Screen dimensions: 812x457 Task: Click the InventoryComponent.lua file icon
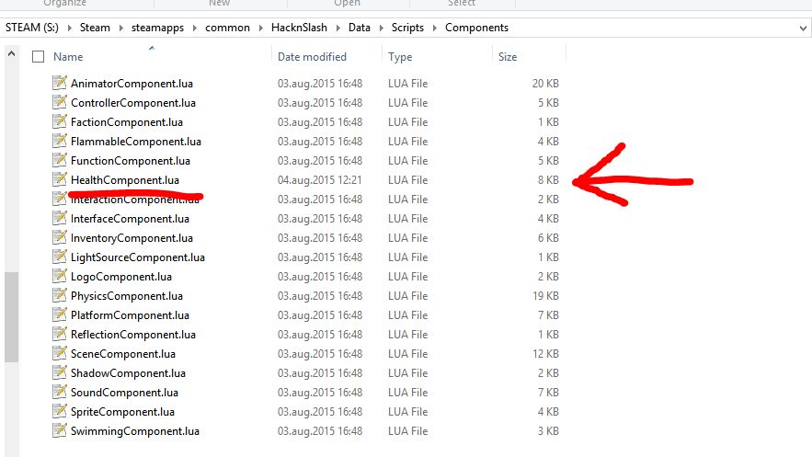click(60, 237)
